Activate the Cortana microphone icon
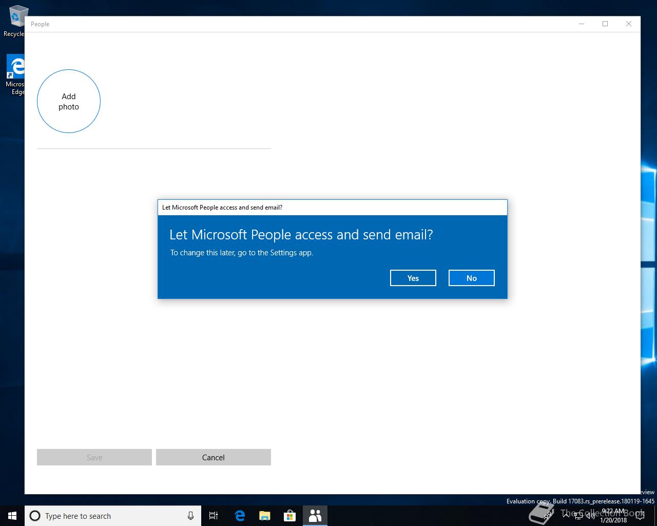The height and width of the screenshot is (526, 657). point(190,516)
